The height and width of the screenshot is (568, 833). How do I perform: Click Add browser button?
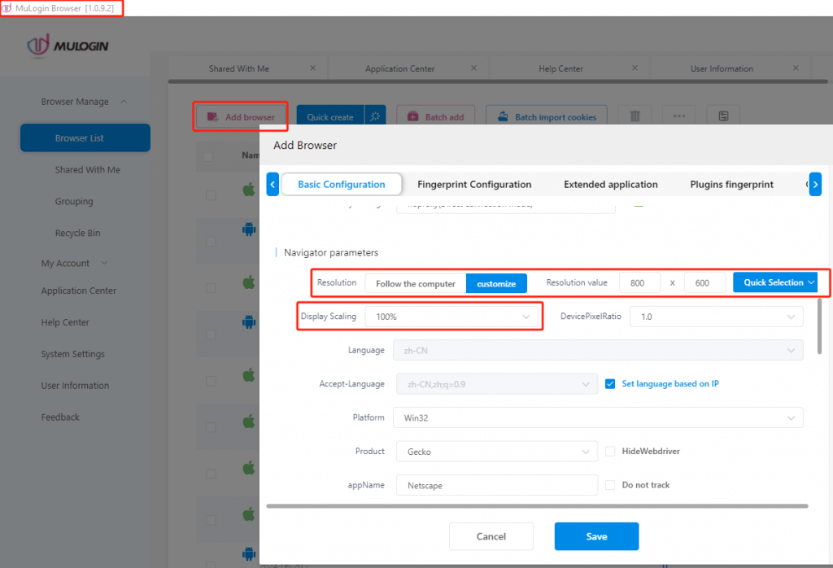(x=241, y=117)
